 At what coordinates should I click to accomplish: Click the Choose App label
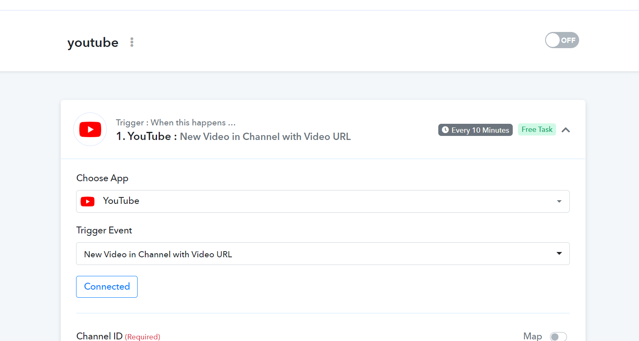[102, 178]
